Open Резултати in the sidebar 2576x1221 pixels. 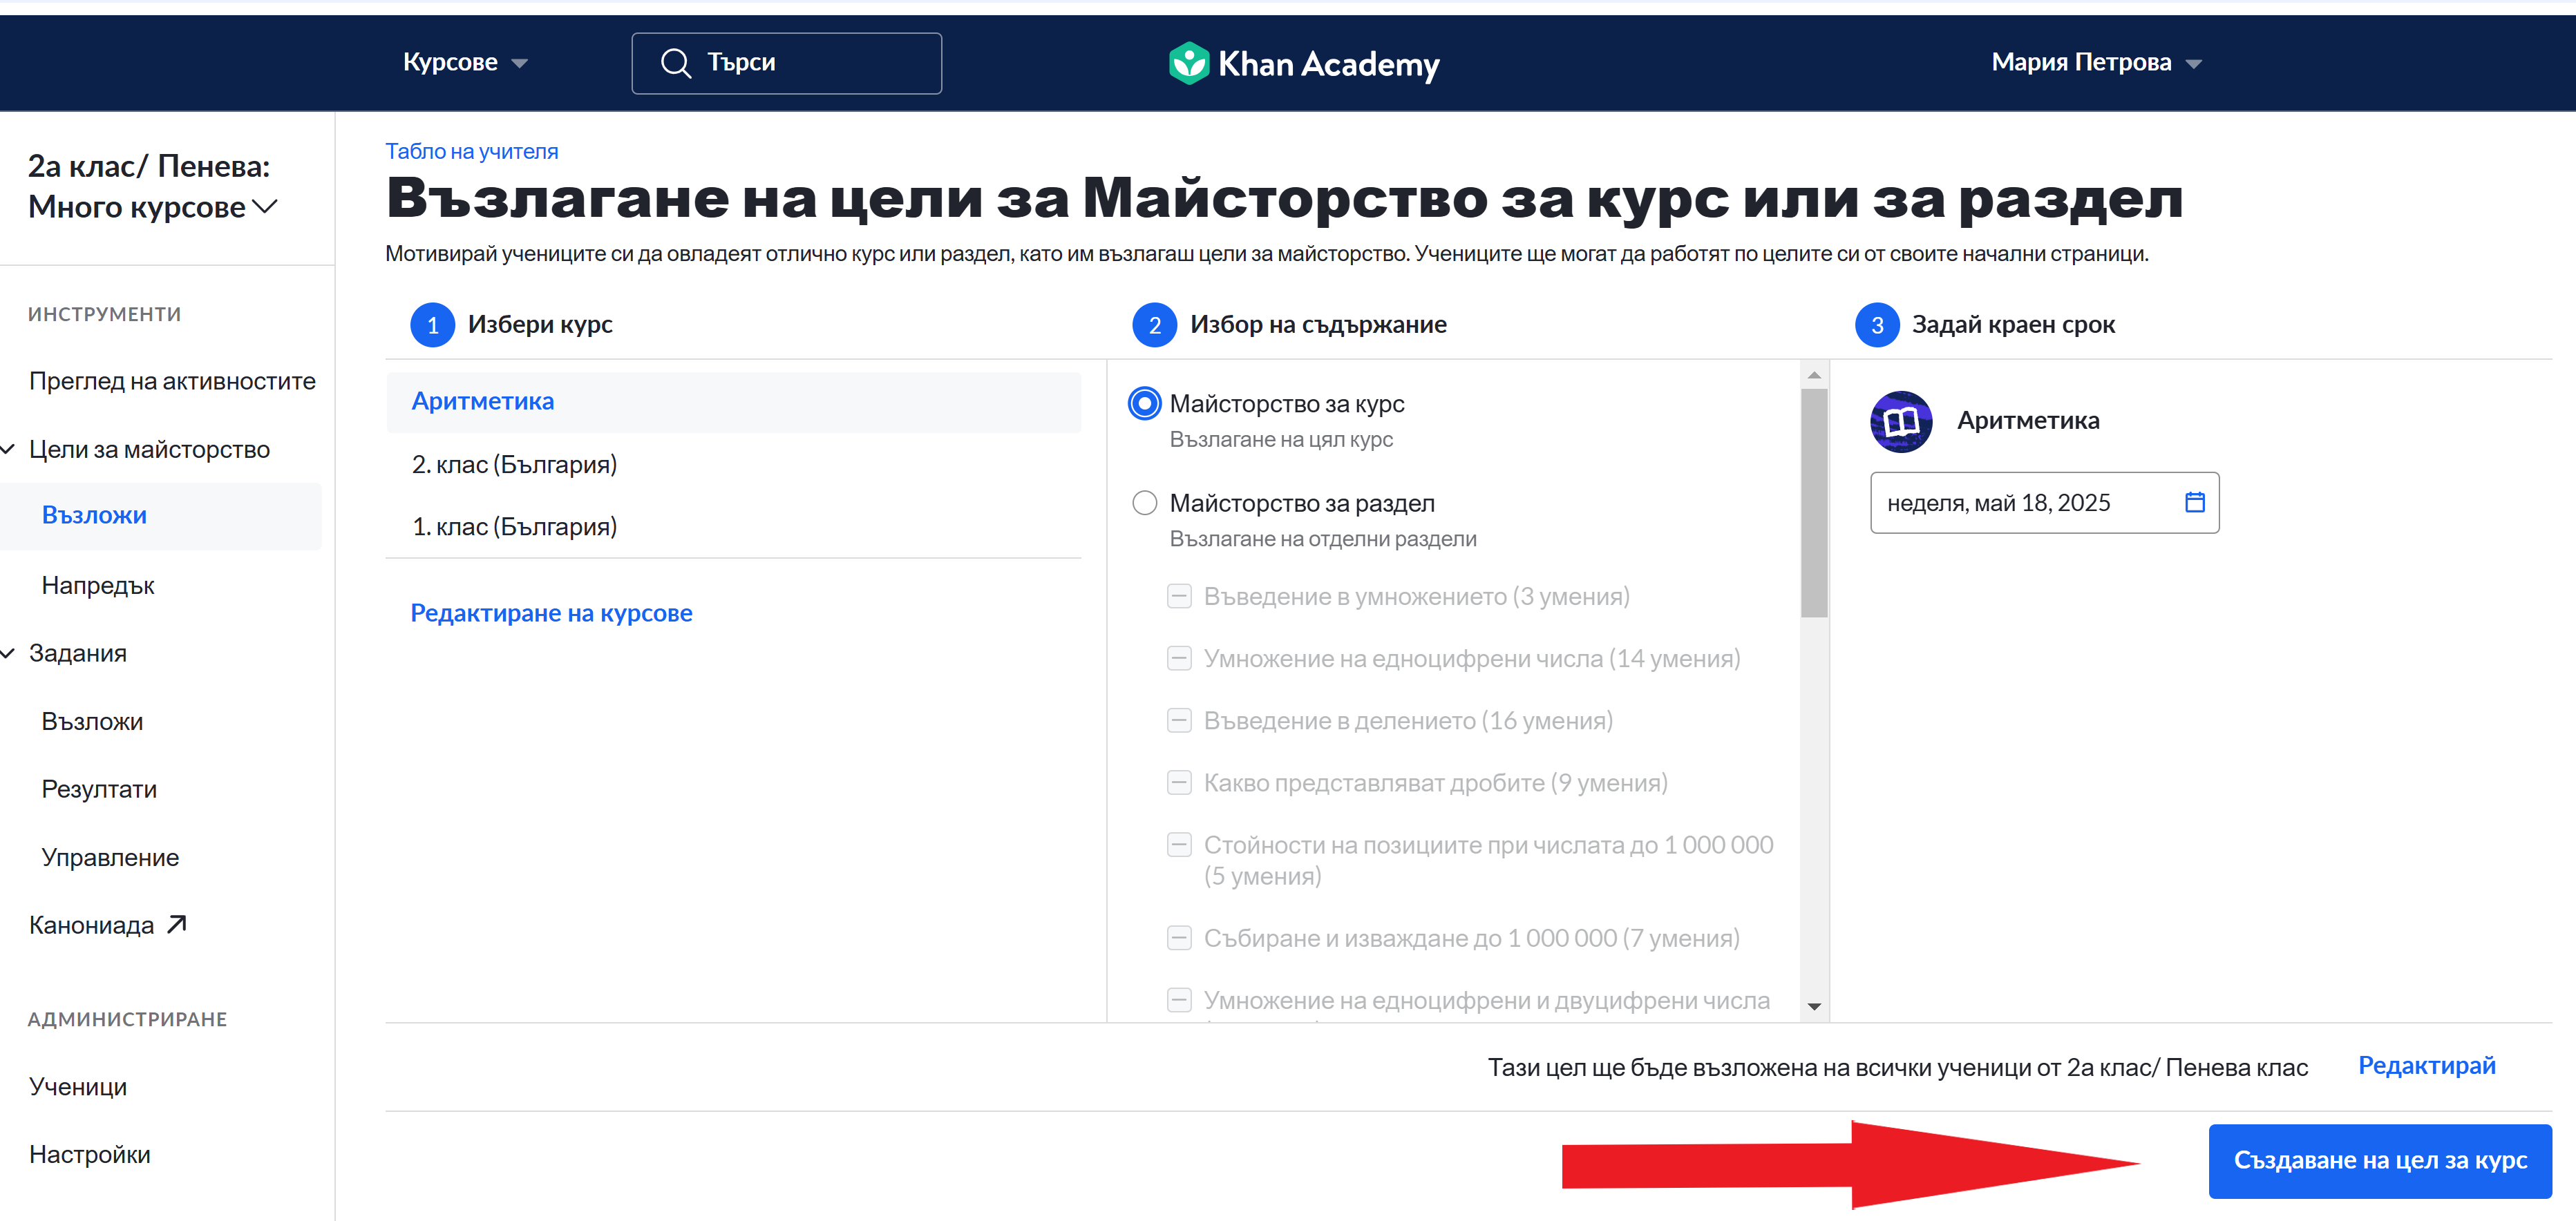pyautogui.click(x=99, y=789)
